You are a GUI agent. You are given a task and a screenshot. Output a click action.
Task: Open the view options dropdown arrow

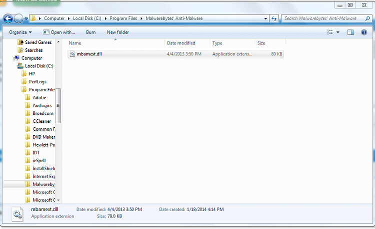(338, 32)
